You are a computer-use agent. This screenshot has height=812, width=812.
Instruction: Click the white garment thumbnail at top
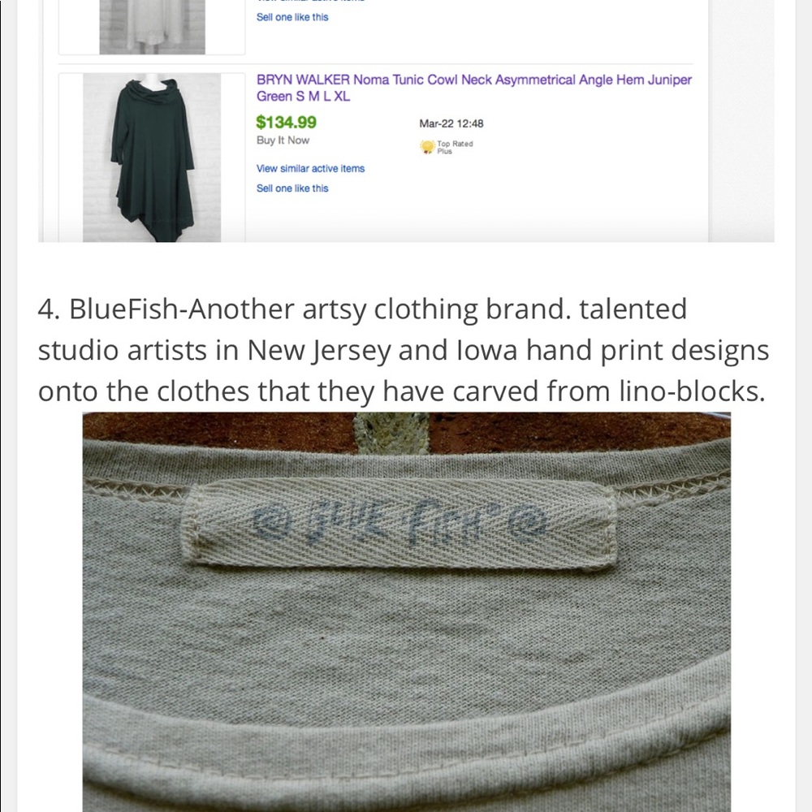coord(153,27)
